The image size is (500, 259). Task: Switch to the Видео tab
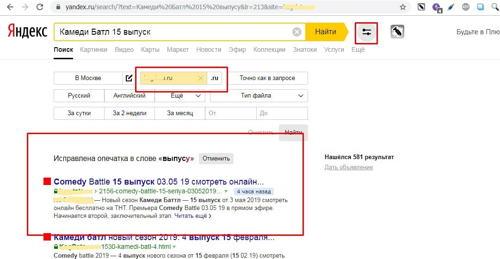(x=124, y=49)
